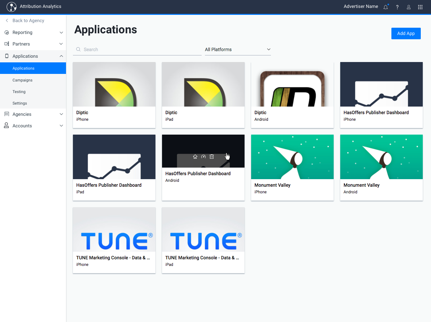Click the Attribution Analytics logo icon

pyautogui.click(x=12, y=7)
